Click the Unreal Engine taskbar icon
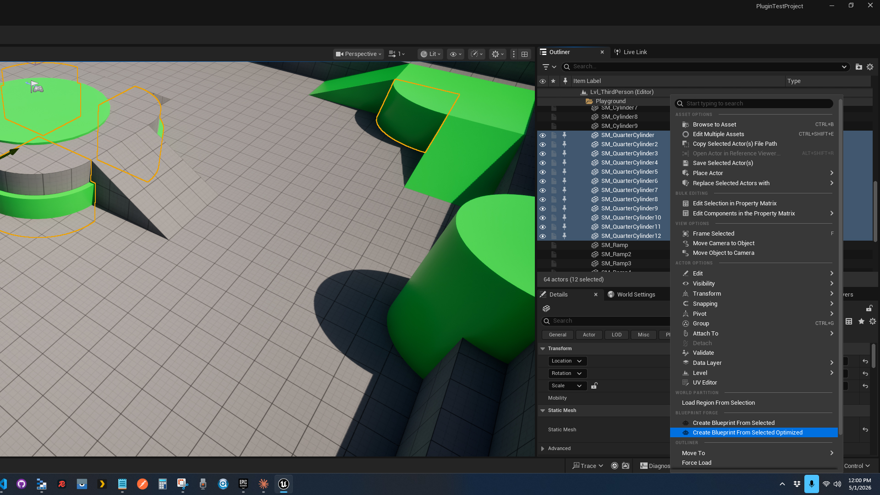Viewport: 880px width, 495px height. [283, 484]
